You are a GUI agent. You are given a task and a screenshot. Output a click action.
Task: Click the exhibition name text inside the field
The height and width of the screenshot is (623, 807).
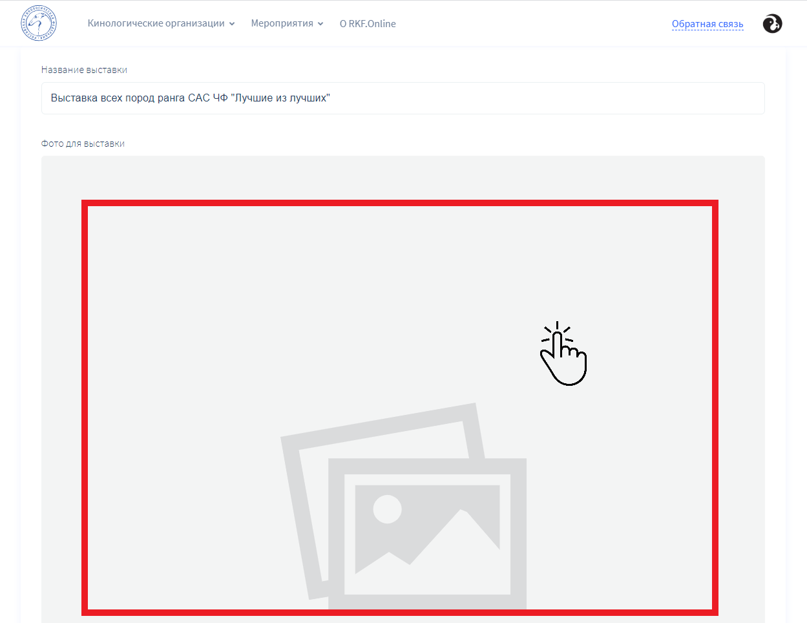(x=190, y=98)
